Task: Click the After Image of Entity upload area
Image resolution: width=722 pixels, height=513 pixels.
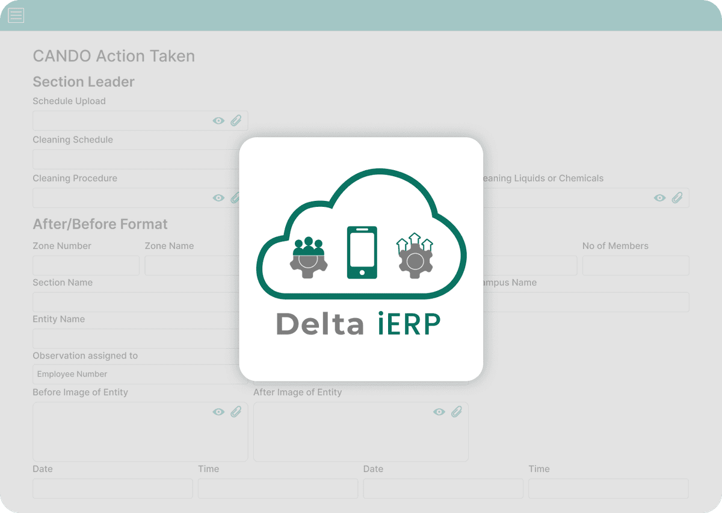Action: tap(361, 432)
